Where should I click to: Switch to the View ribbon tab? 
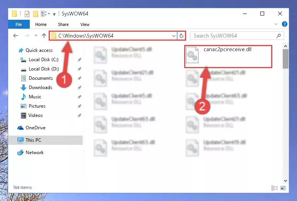click(x=85, y=24)
